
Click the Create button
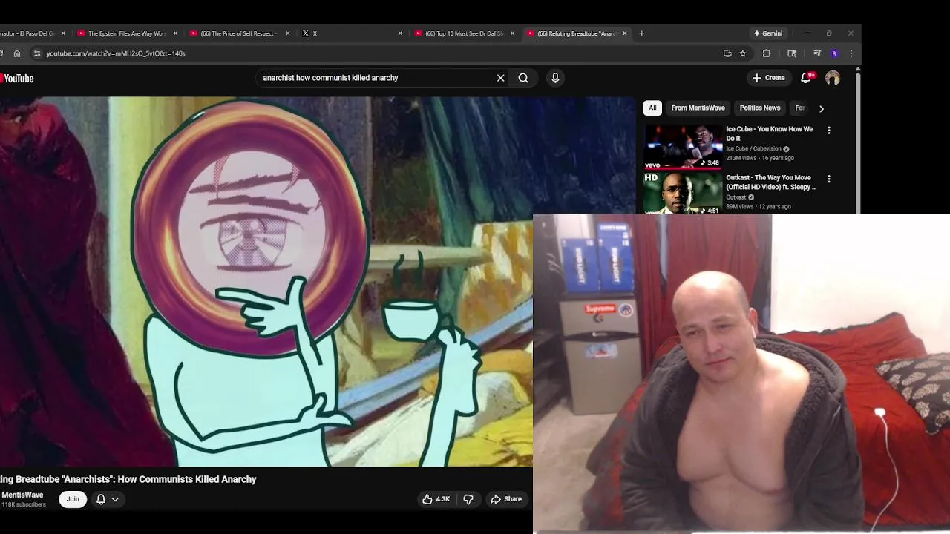768,78
